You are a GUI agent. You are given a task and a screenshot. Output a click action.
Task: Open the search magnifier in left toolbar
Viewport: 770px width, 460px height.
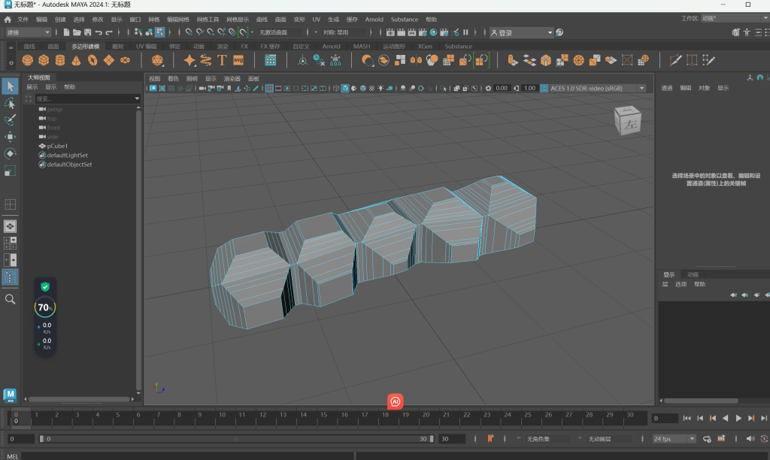(10, 299)
